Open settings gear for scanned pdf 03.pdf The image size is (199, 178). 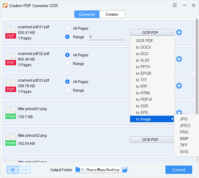point(179,86)
